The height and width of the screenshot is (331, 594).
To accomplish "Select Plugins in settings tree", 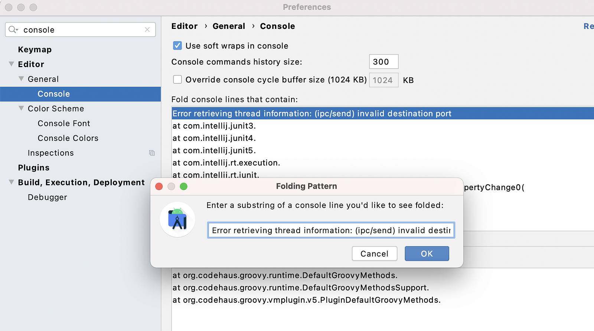I will click(x=34, y=168).
